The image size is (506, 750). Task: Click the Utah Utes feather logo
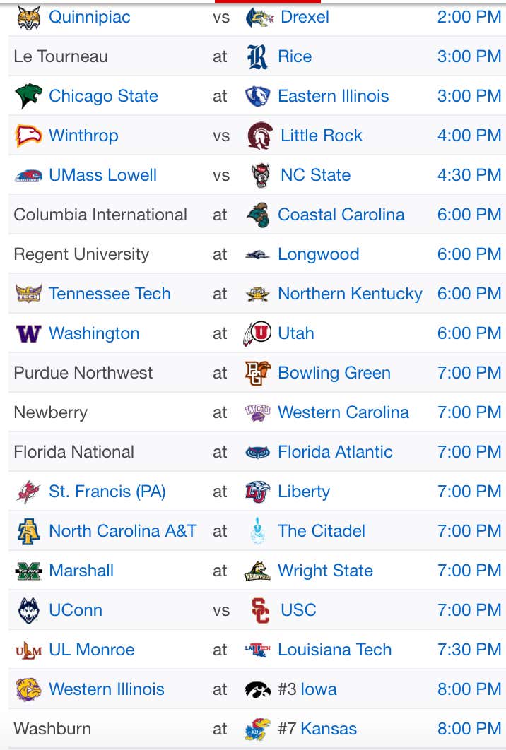point(257,333)
